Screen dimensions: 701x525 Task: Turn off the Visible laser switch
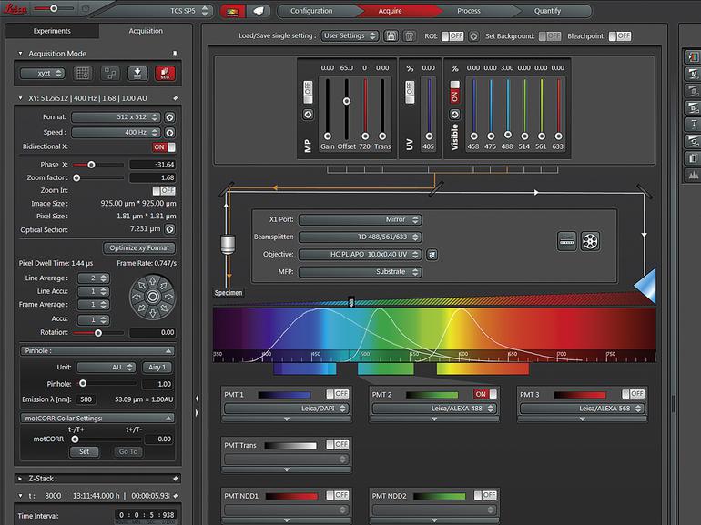(x=454, y=92)
